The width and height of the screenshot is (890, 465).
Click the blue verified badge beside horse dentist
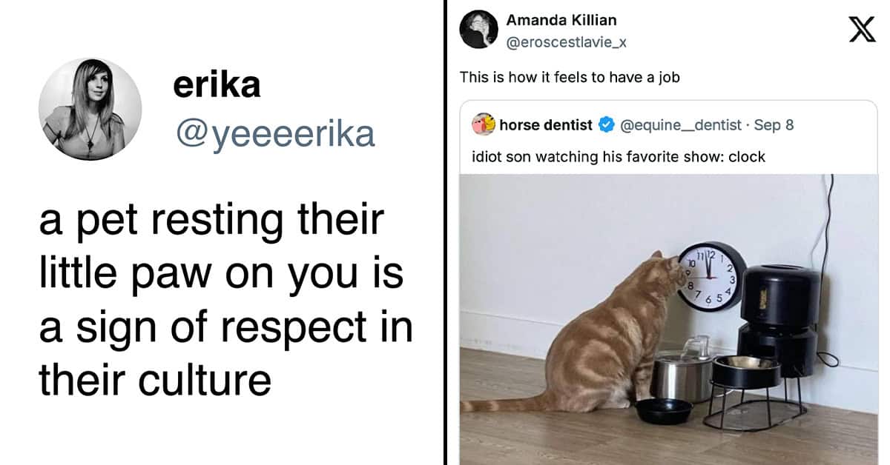(606, 125)
